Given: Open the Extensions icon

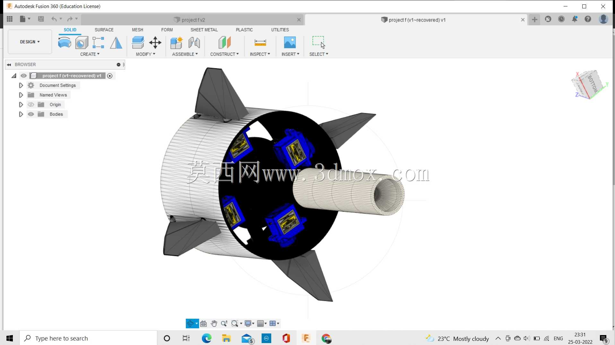Looking at the screenshot, I should coord(548,19).
